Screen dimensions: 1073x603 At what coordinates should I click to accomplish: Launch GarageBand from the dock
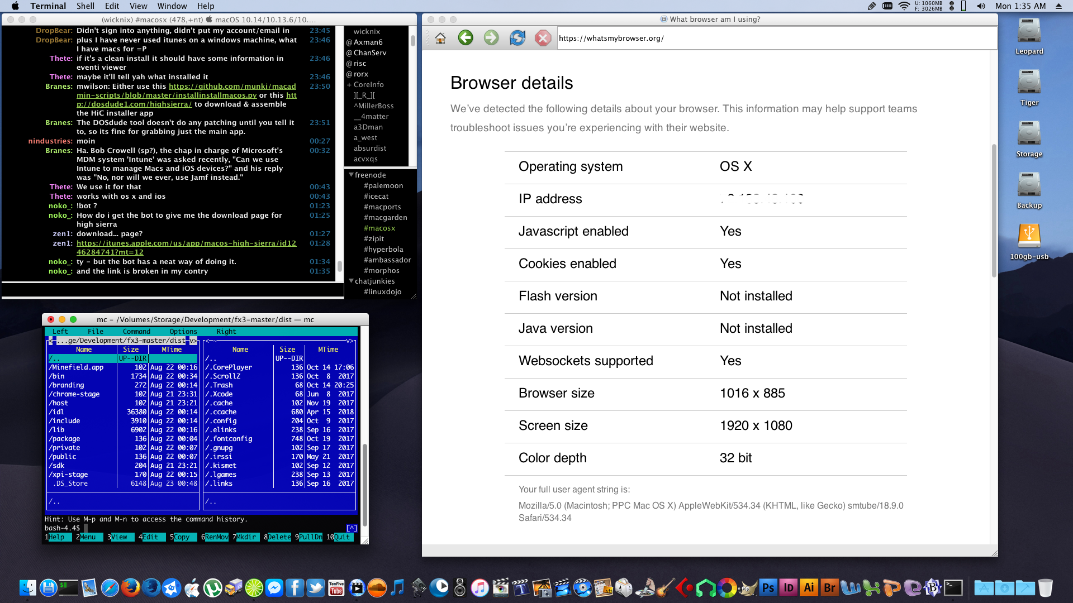665,587
